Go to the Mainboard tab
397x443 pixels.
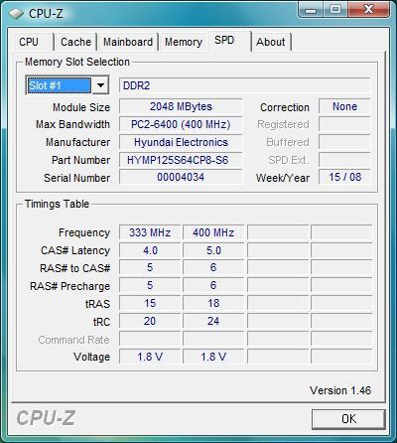[x=128, y=42]
